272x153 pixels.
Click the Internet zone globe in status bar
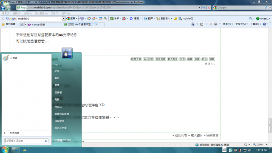click(x=197, y=144)
